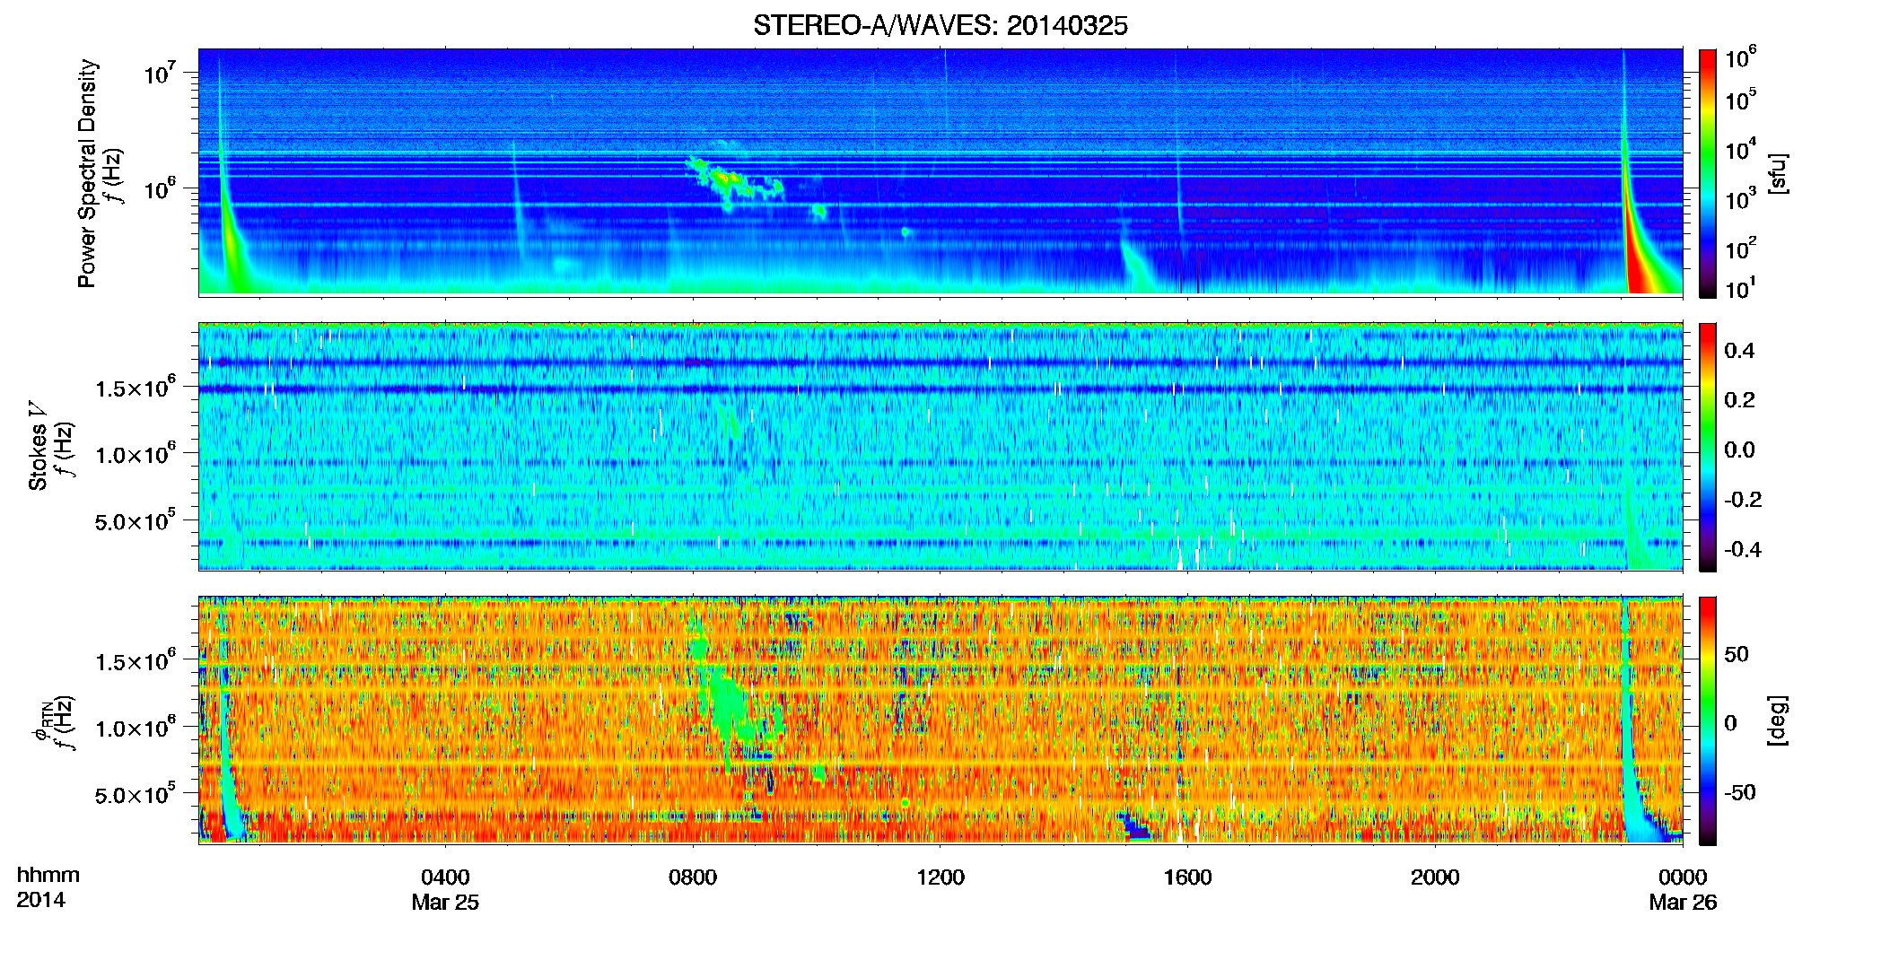Click the 1200 time tick label
The width and height of the screenshot is (1881, 969).
[940, 877]
